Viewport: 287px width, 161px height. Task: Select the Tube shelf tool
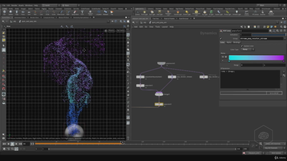tap(17, 13)
